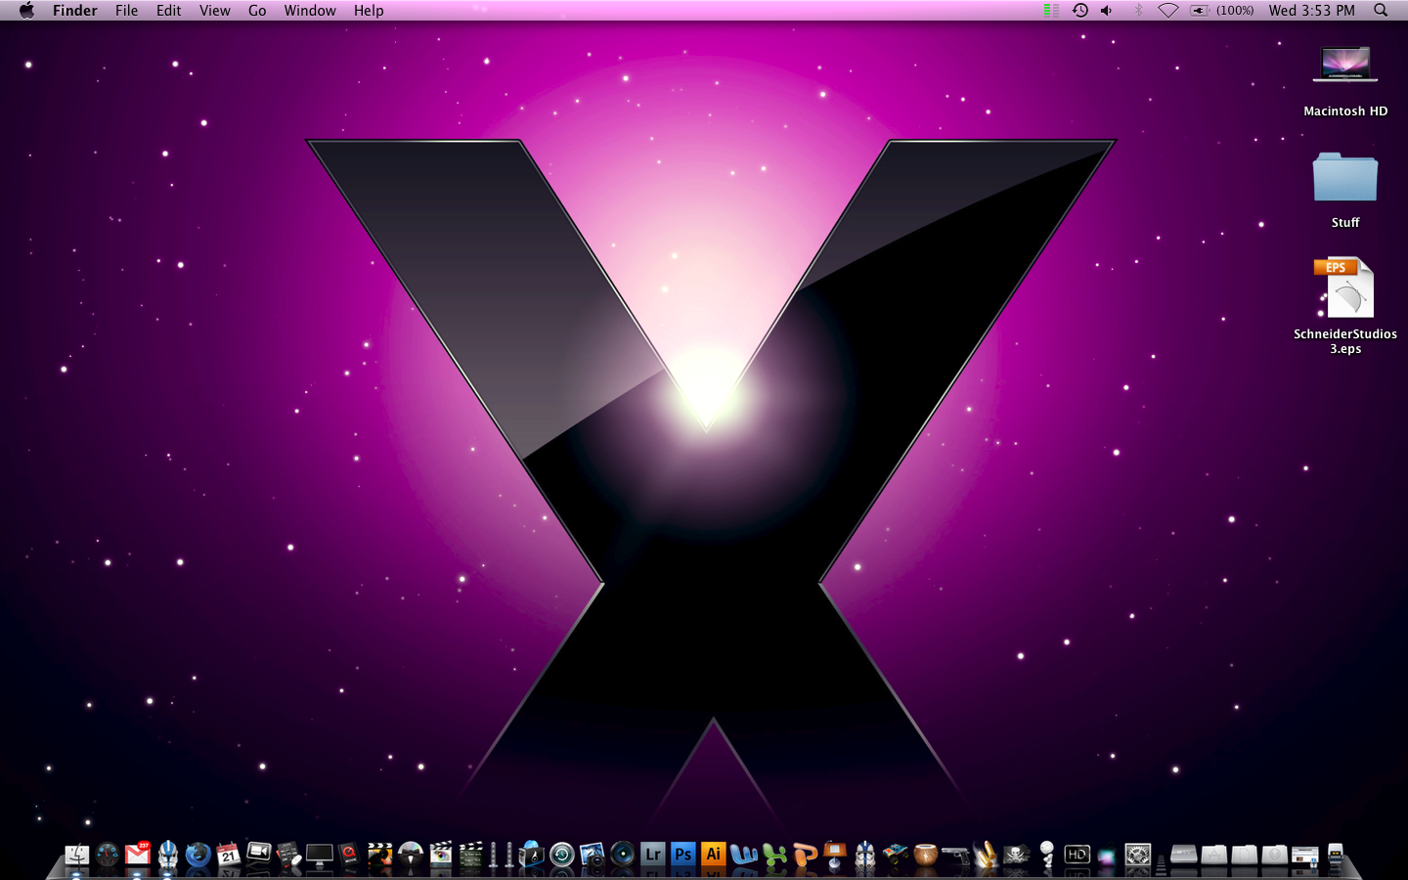Open the Help menu
This screenshot has width=1408, height=880.
coord(369,10)
